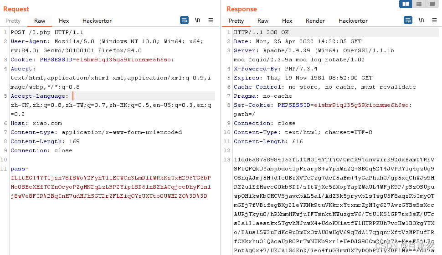The image size is (442, 255).
Task: Open Request Hackvertor tab
Action: click(97, 21)
